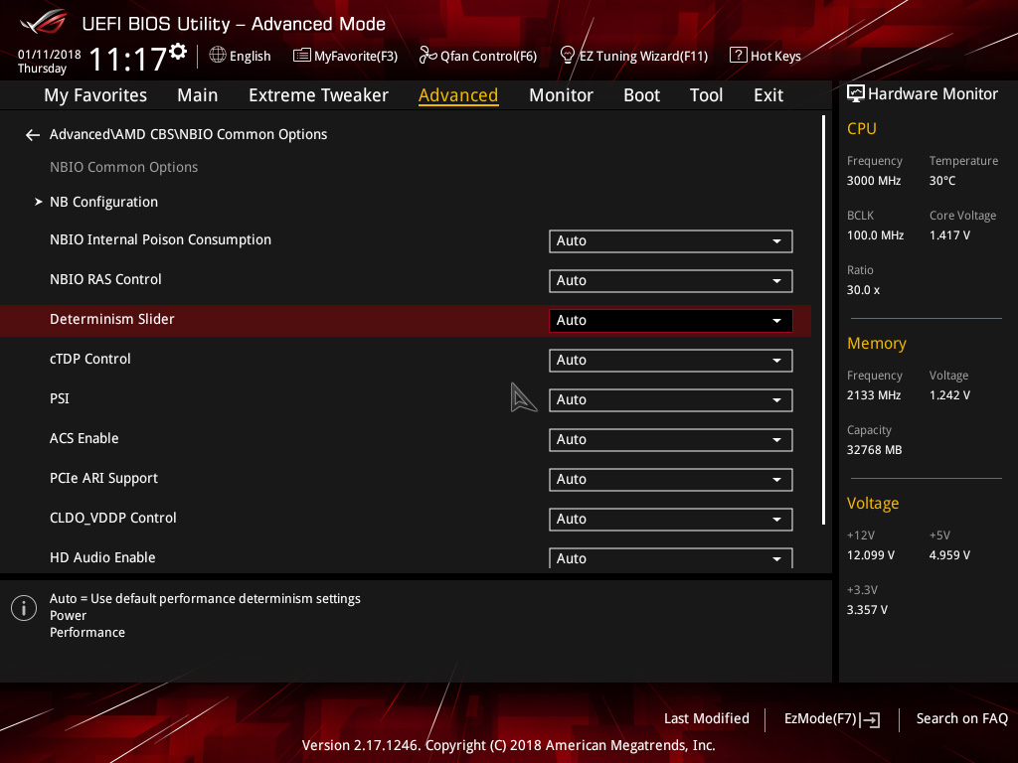Select the ACS Enable label
This screenshot has height=763, width=1018.
click(x=84, y=438)
